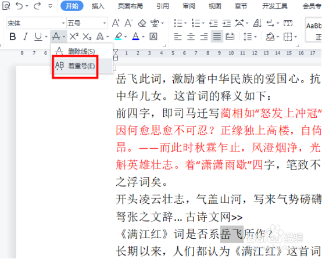This screenshot has width=322, height=259.
Task: Switch to the 插入 tab
Action: [x=98, y=6]
